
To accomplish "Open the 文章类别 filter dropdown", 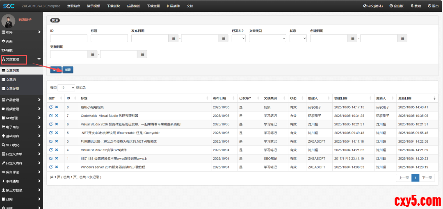I will tap(267, 38).
